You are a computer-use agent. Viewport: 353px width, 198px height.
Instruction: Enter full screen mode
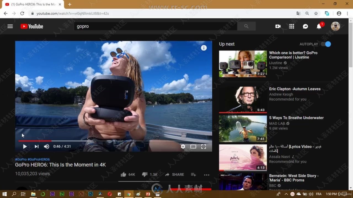204,147
